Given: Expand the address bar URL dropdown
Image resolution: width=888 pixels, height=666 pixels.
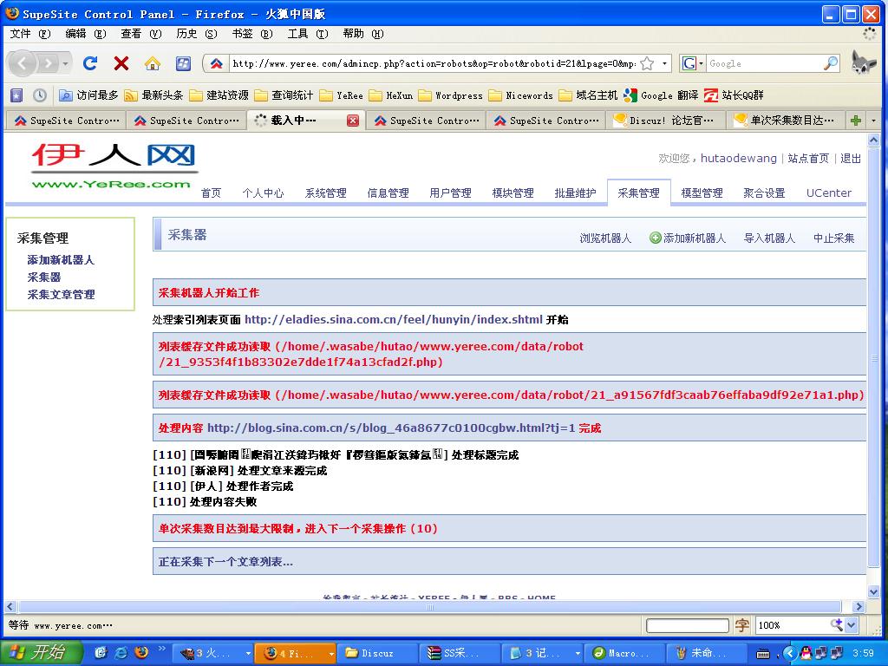Looking at the screenshot, I should 664,63.
